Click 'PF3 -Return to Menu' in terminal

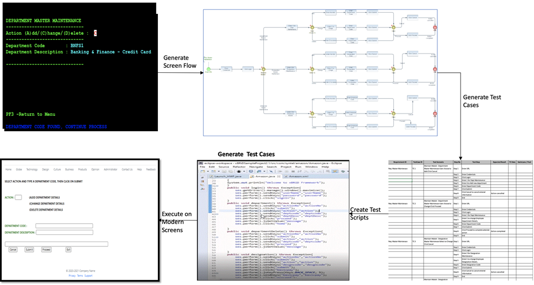[30, 114]
